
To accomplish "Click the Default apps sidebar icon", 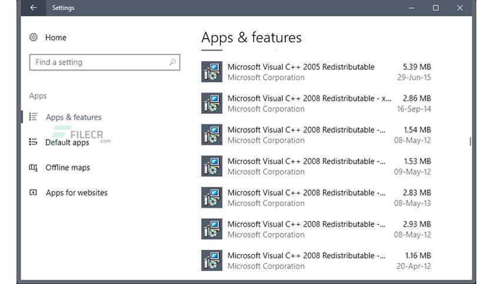I will click(x=33, y=142).
